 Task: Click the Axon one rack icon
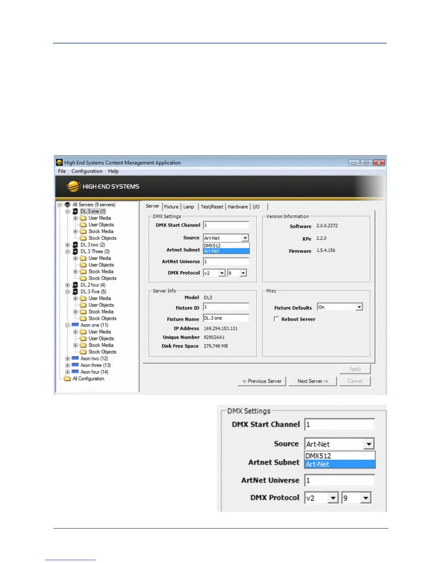[75, 325]
